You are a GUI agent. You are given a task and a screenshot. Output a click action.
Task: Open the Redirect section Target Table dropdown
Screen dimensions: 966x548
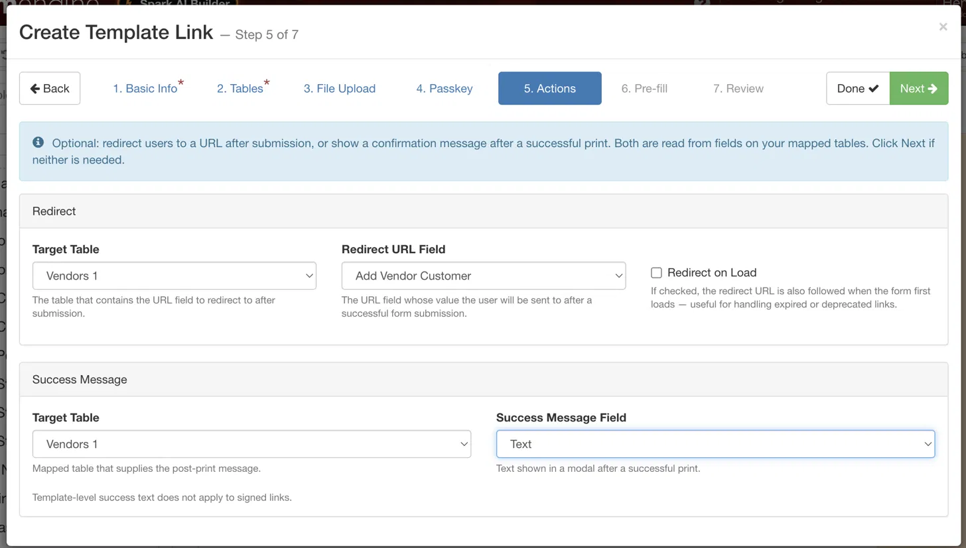[x=174, y=276]
